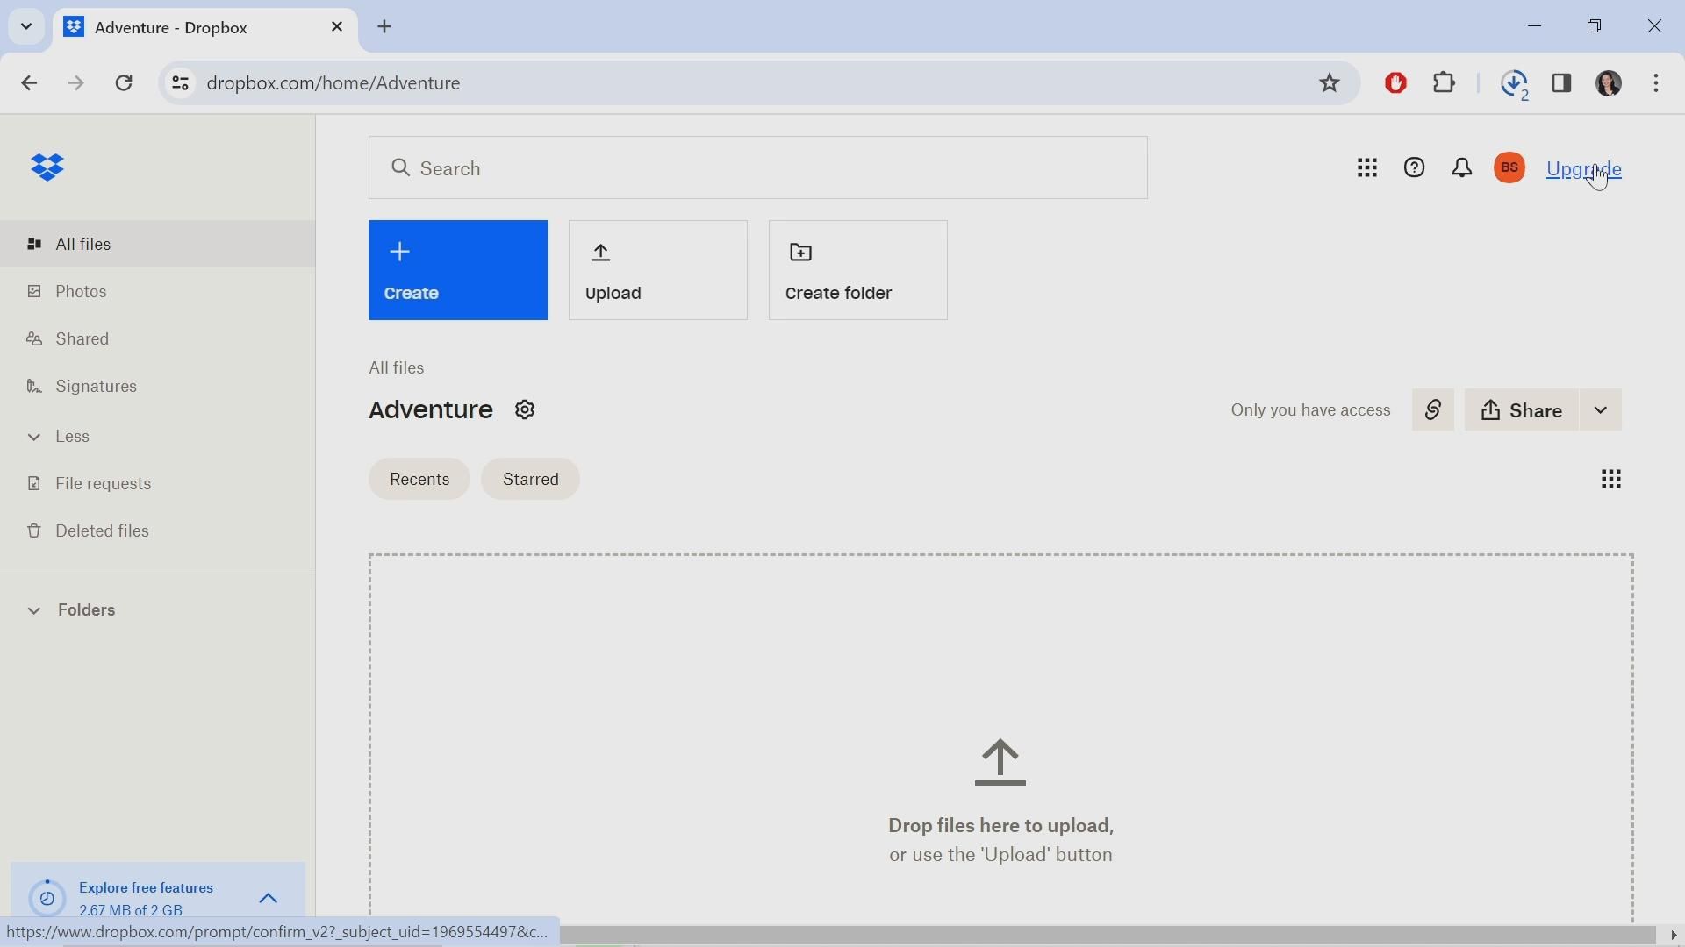Open the notifications bell icon

[1463, 168]
